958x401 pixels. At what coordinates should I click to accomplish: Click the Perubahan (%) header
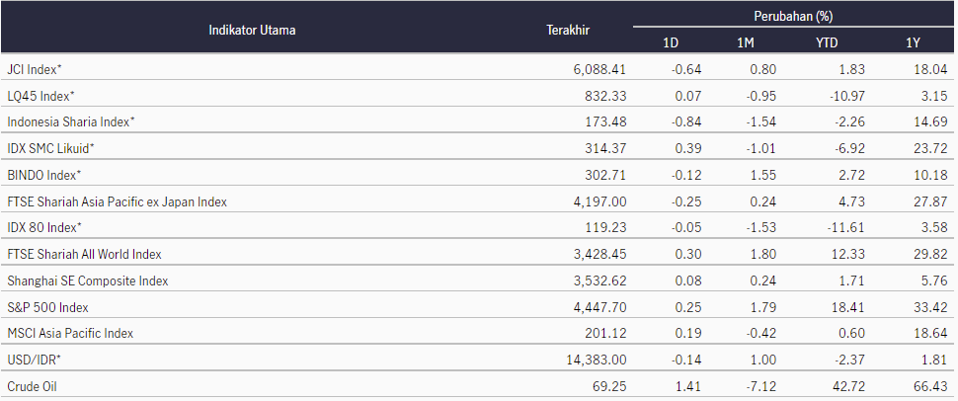coord(793,17)
